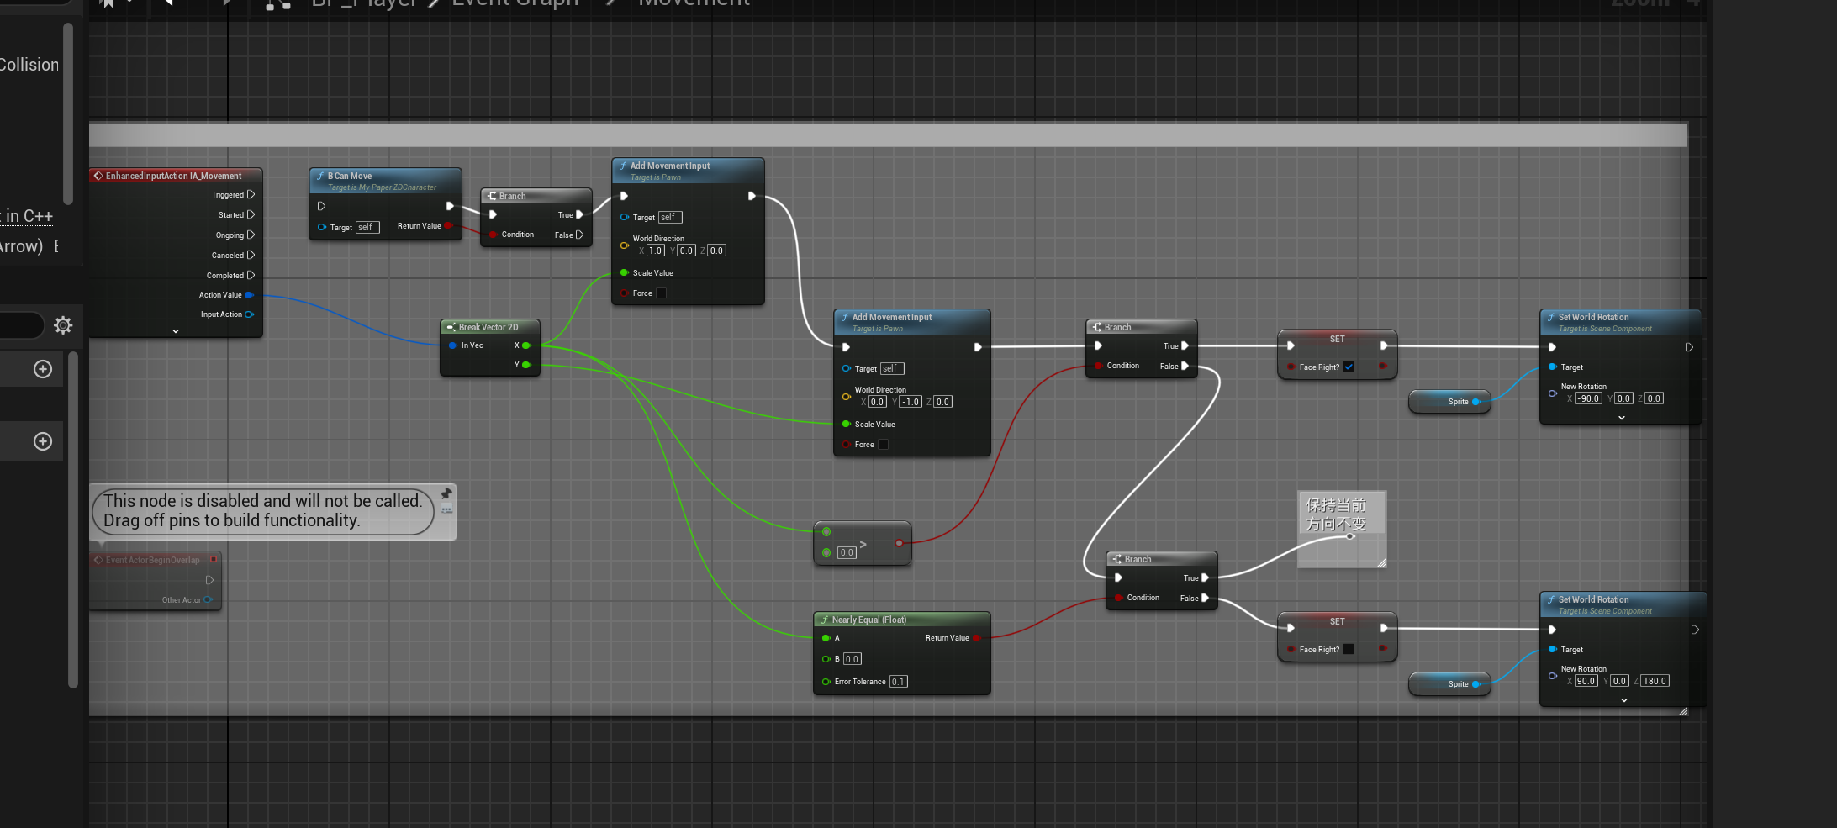Click the 0.0 input field on the greater-than node
1837x828 pixels.
(x=847, y=552)
